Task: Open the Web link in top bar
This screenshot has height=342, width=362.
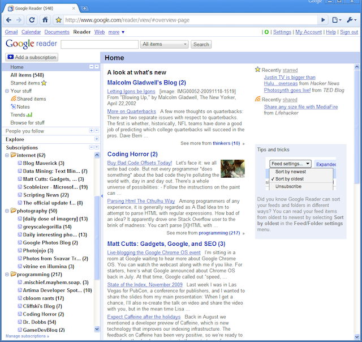Action: (x=100, y=32)
